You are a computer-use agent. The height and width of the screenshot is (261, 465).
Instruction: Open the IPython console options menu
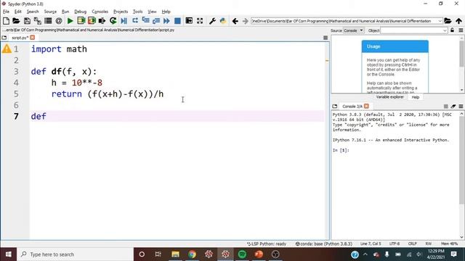pyautogui.click(x=461, y=107)
